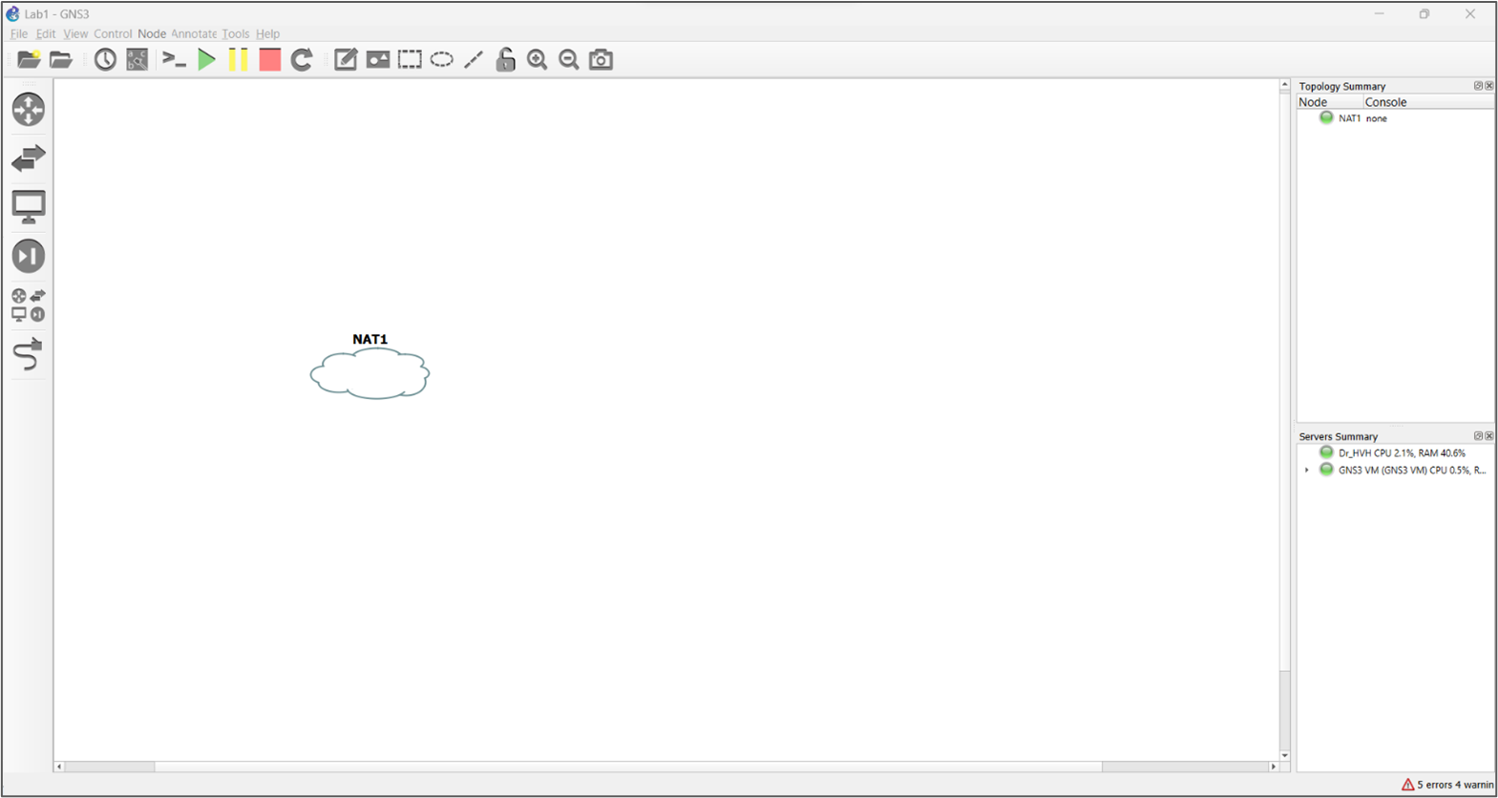Suspend all nodes with yellow pause
The height and width of the screenshot is (798, 1498).
tap(238, 59)
